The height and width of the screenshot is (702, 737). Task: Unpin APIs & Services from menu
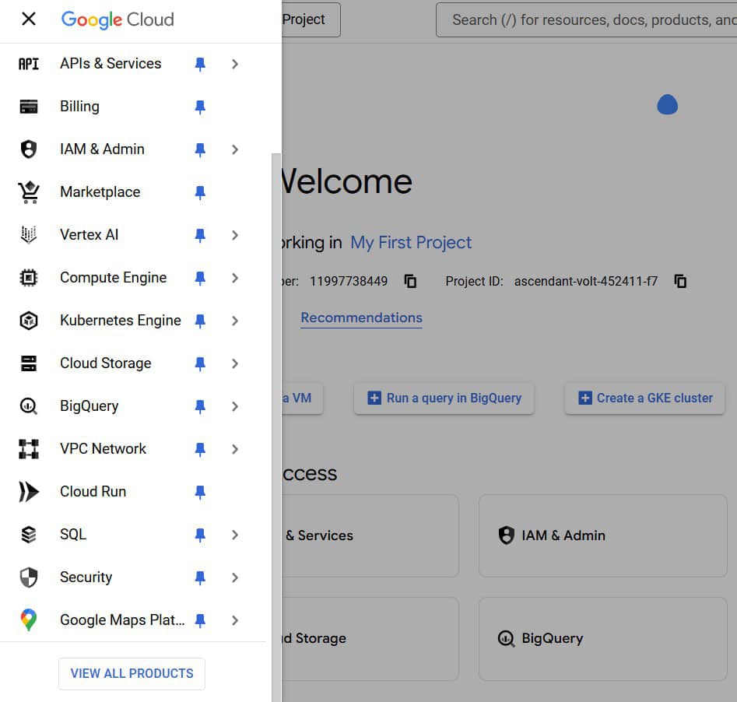tap(200, 64)
